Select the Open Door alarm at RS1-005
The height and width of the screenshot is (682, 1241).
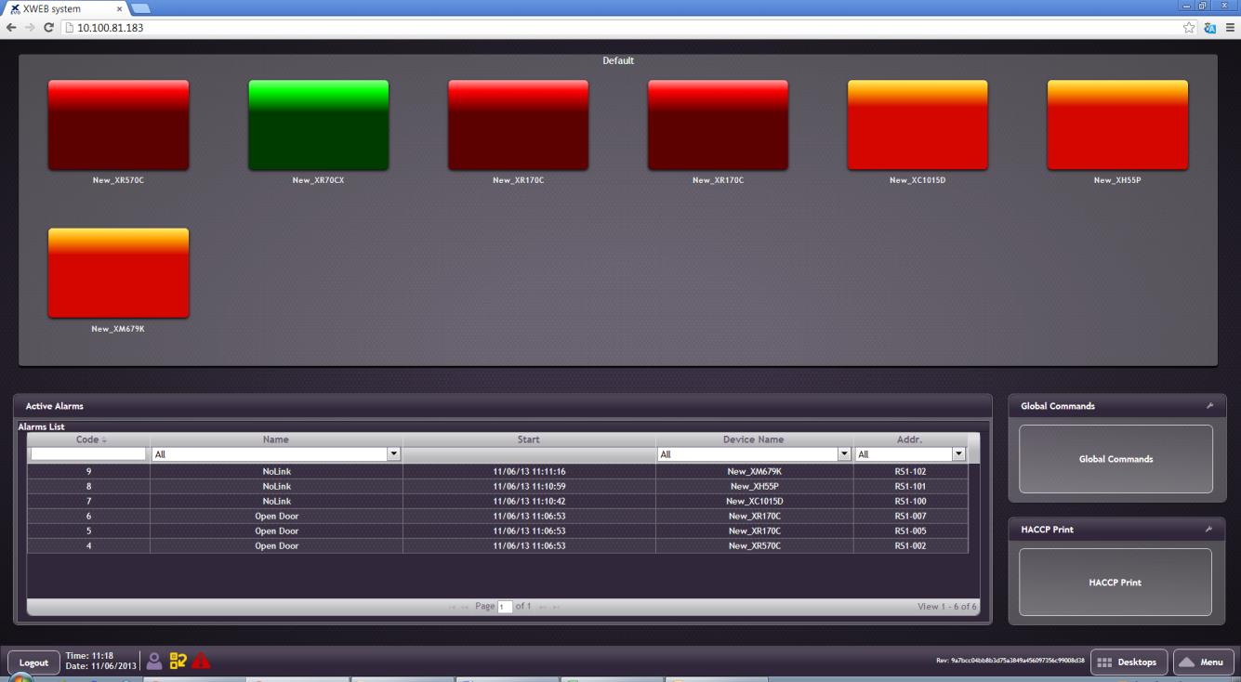pyautogui.click(x=497, y=531)
